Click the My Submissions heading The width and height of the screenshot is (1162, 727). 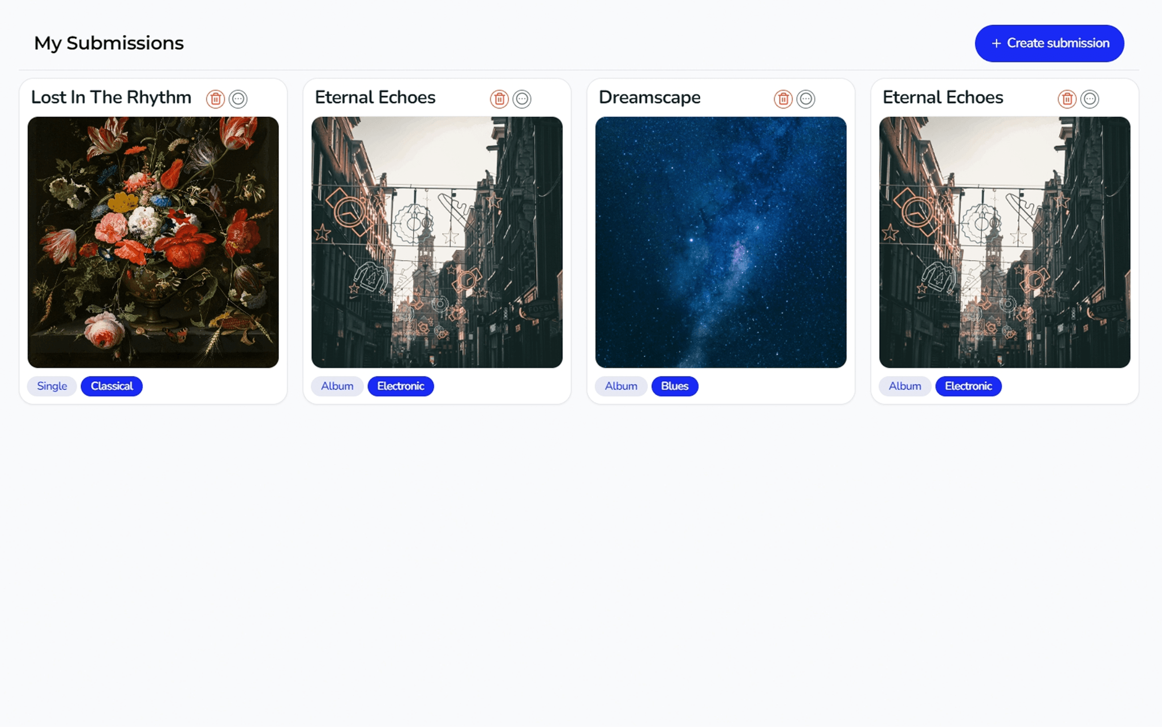coord(109,43)
